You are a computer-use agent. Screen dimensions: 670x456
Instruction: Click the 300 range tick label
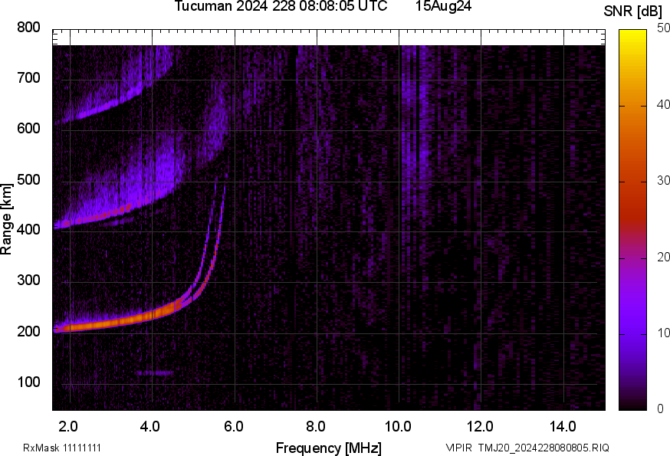coord(28,280)
